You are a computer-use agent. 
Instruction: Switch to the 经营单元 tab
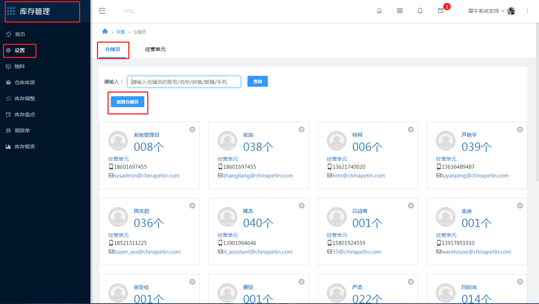[x=155, y=49]
